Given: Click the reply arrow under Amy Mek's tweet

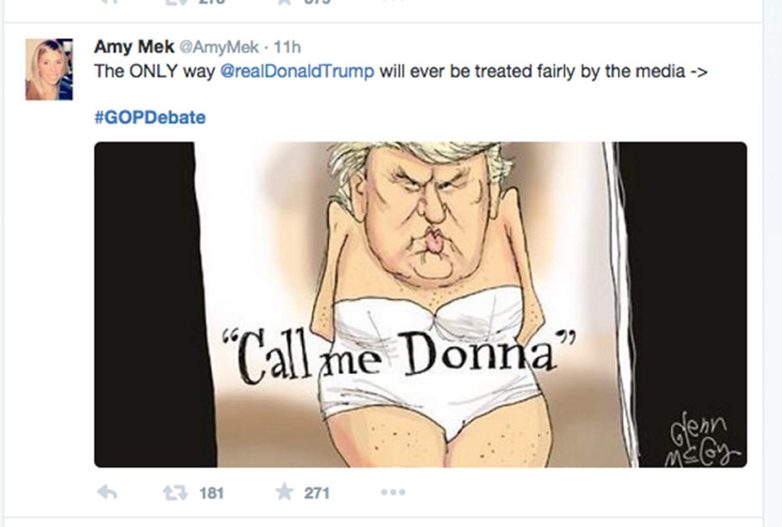Looking at the screenshot, I should (x=107, y=492).
